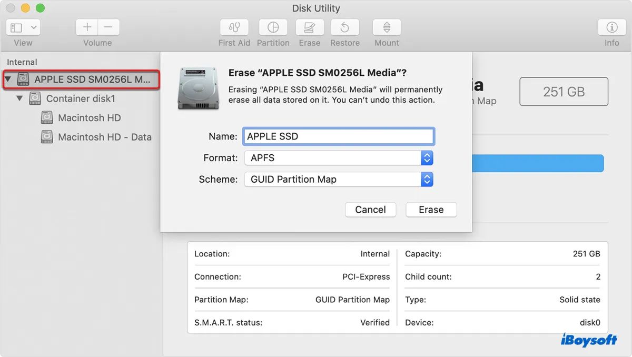Collapse the Container disk1 disclosure triangle
632x357 pixels.
click(19, 98)
